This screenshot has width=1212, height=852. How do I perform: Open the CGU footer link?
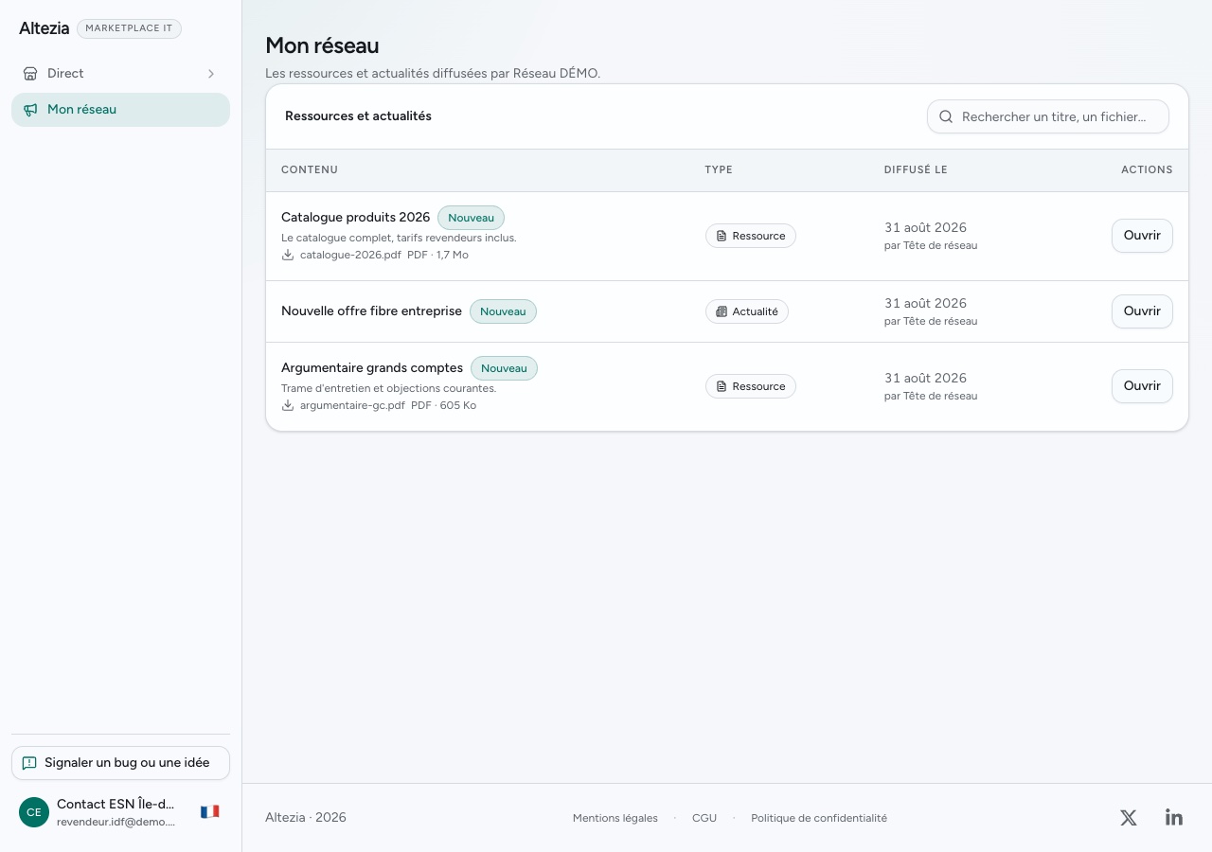(704, 818)
